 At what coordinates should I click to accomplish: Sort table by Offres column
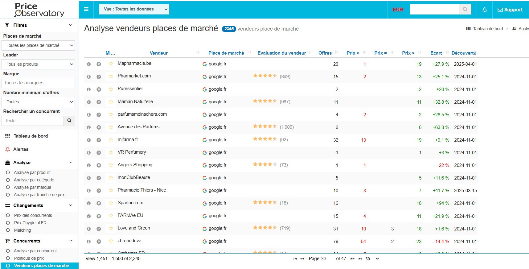pyautogui.click(x=325, y=53)
